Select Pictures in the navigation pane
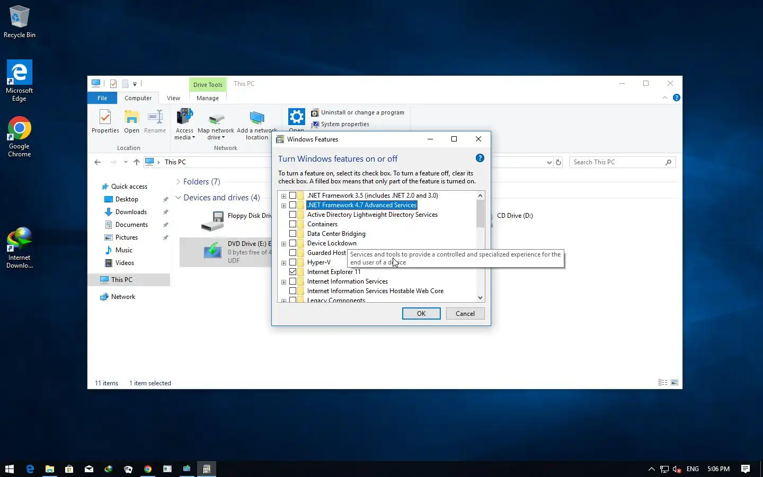 [127, 237]
